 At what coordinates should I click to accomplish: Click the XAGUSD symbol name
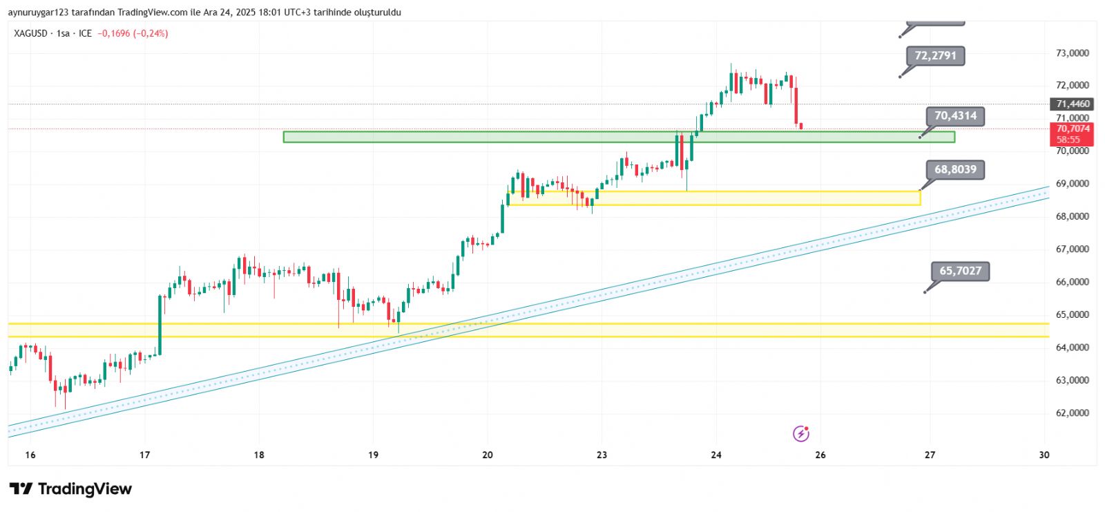pos(30,33)
